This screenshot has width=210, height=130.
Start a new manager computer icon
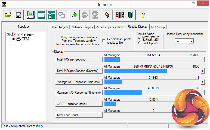pos(31,15)
